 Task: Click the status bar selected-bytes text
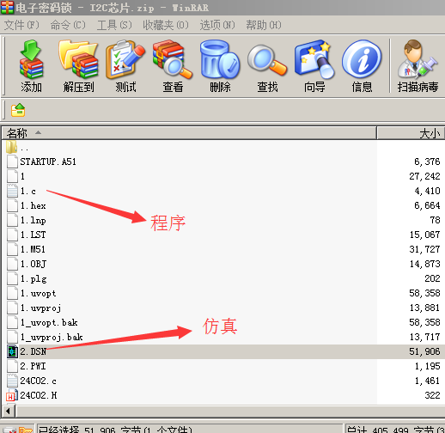[x=115, y=430]
